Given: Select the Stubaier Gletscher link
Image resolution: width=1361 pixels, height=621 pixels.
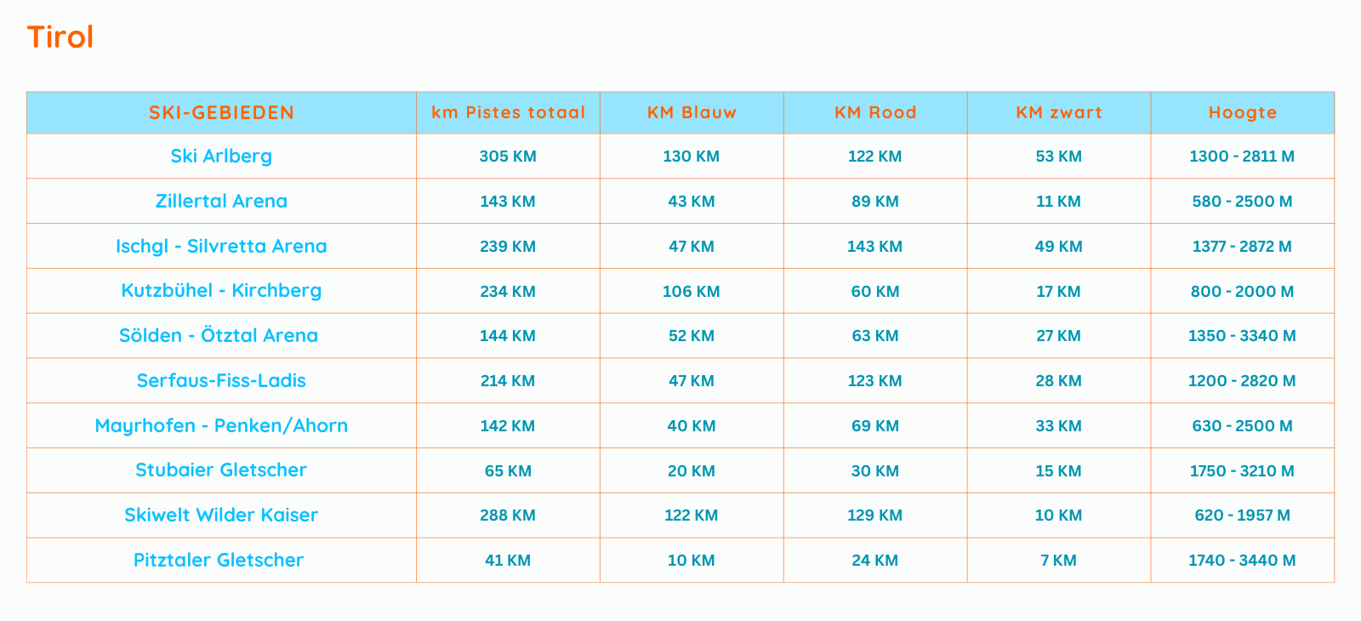Looking at the screenshot, I should [221, 470].
